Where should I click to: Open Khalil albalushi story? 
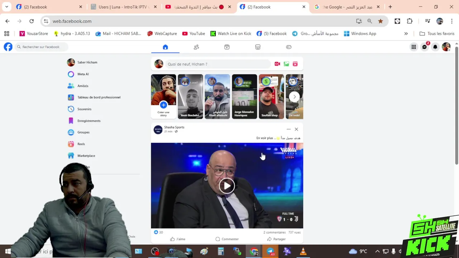coord(217,96)
